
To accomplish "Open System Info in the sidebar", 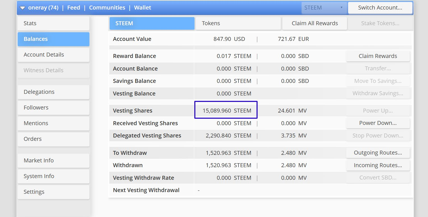I will (54, 176).
